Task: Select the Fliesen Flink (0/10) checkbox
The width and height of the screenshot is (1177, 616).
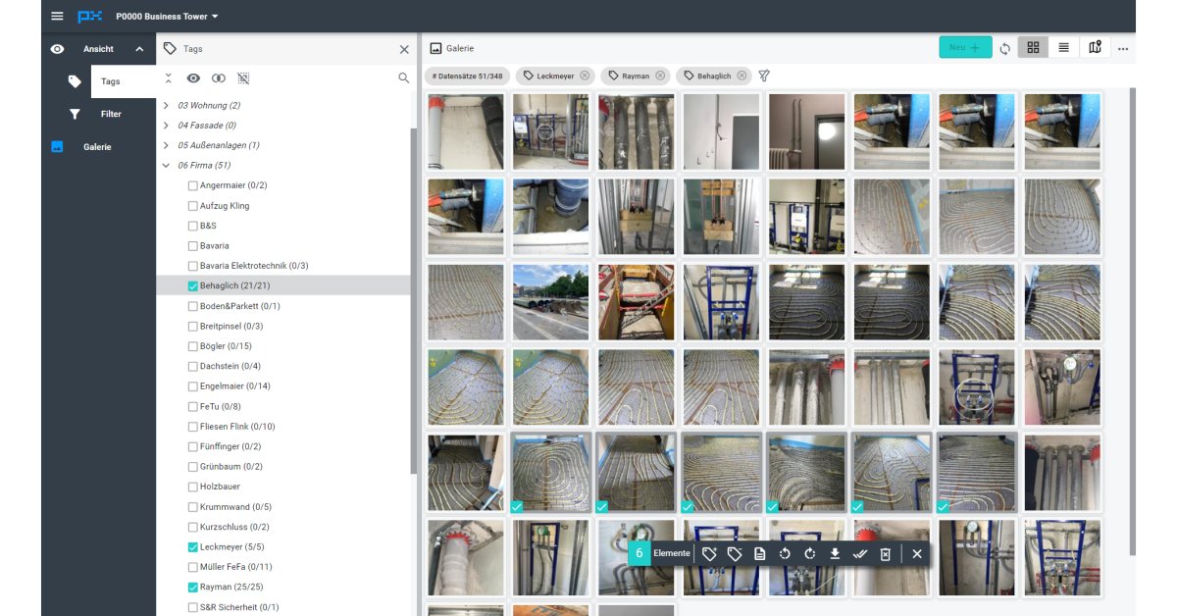Action: (193, 427)
